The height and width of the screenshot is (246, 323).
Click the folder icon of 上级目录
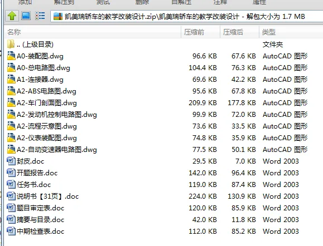(11, 44)
